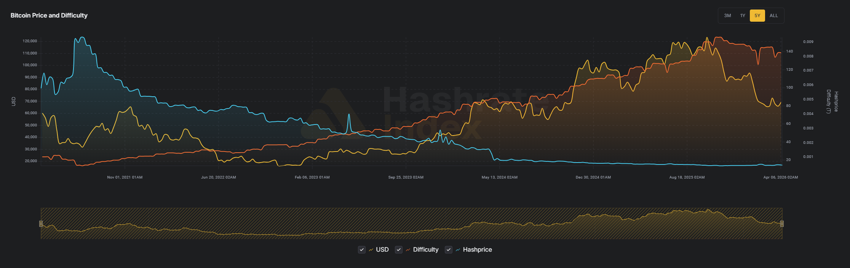Viewport: 850px width, 268px height.
Task: Click the left range slider handle
Action: tap(41, 224)
